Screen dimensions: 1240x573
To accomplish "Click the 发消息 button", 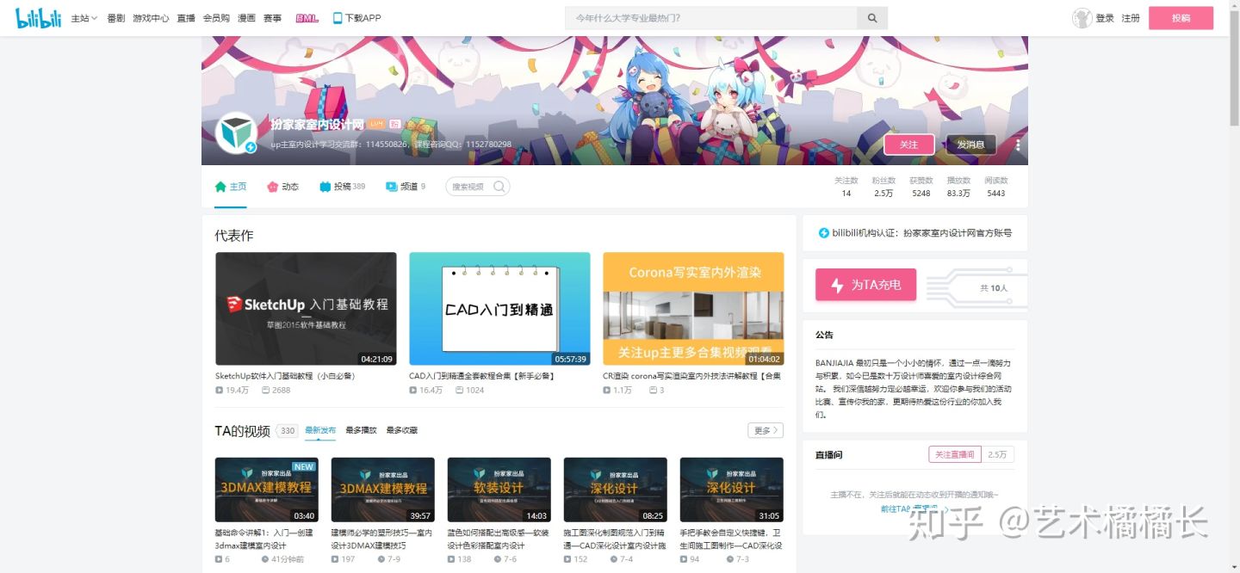I will point(971,144).
